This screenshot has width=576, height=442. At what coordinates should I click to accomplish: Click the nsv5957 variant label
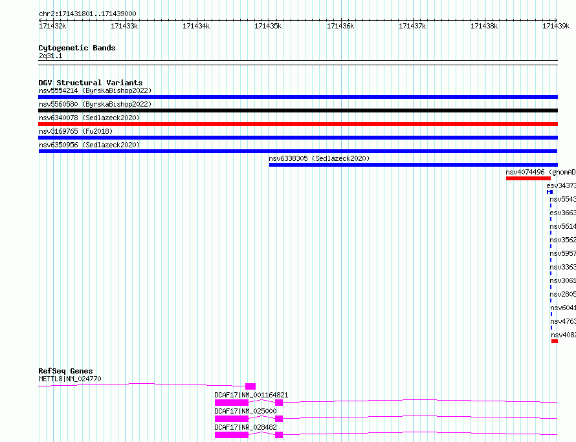tap(562, 253)
